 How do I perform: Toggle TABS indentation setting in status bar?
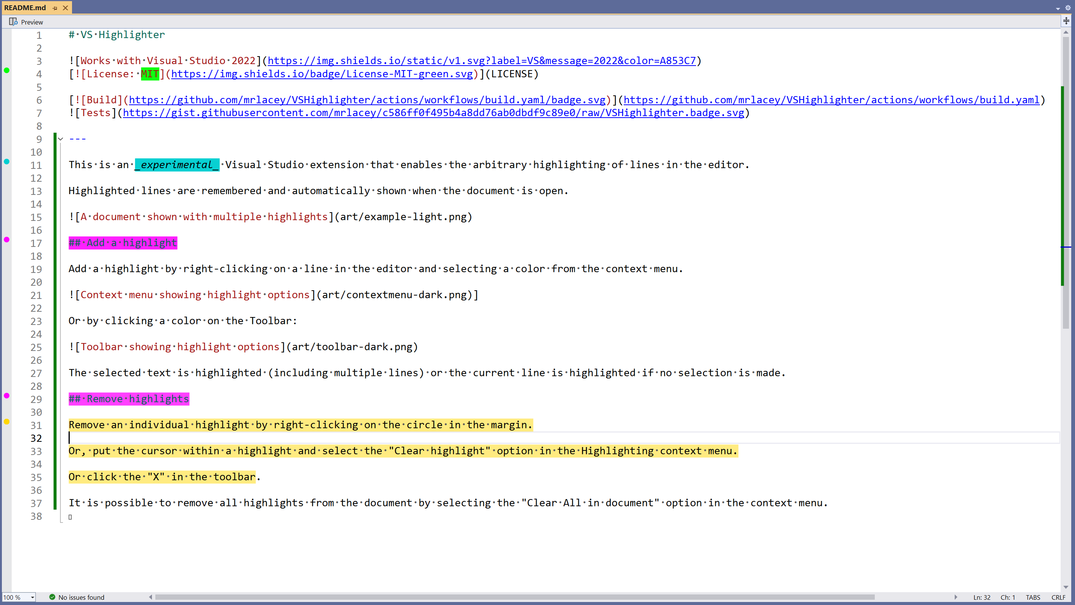(1033, 597)
